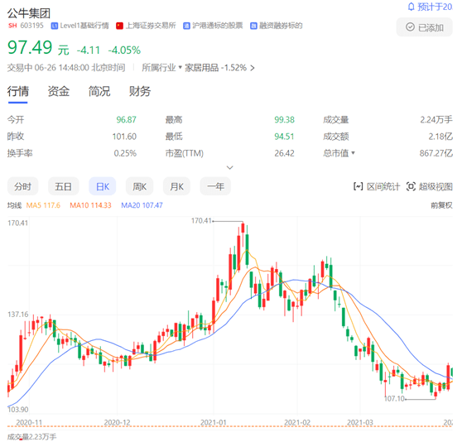Toggle the 已添加 watchlist button
Screen dimensions: 462x442
(x=424, y=27)
